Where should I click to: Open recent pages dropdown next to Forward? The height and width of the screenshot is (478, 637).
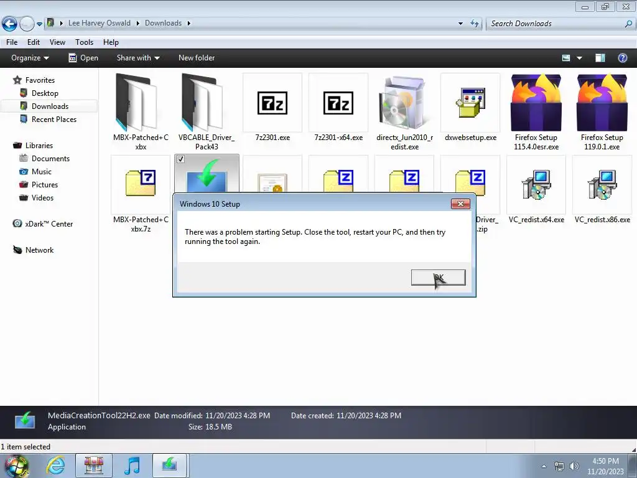click(39, 24)
